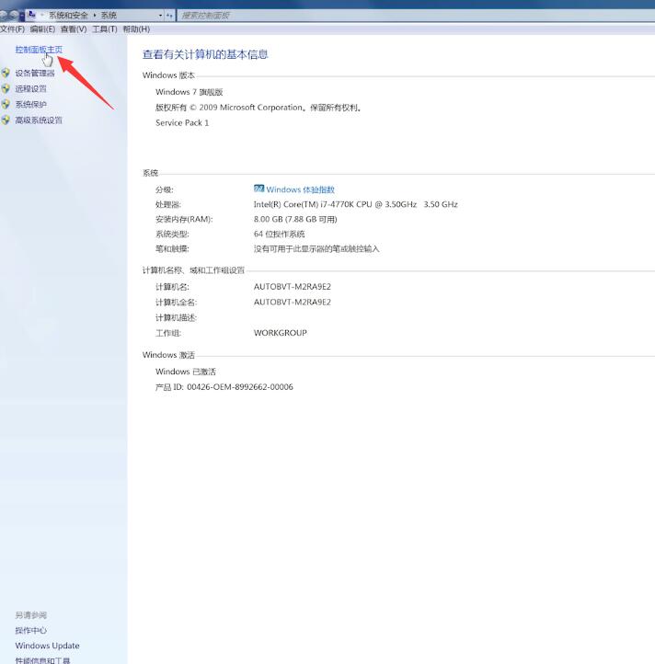Image resolution: width=655 pixels, height=664 pixels.
Task: Click the Windows 版本 section heading
Action: pyautogui.click(x=168, y=75)
